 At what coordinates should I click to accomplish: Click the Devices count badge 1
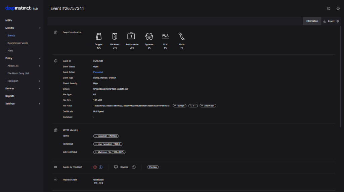134,167
